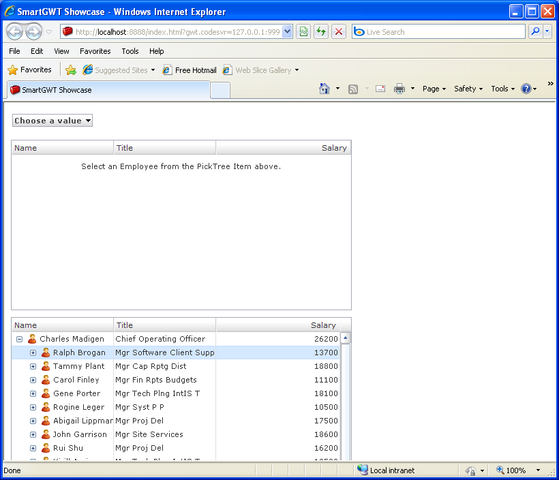The width and height of the screenshot is (559, 480).
Task: Click the address bar URL field
Action: point(177,32)
